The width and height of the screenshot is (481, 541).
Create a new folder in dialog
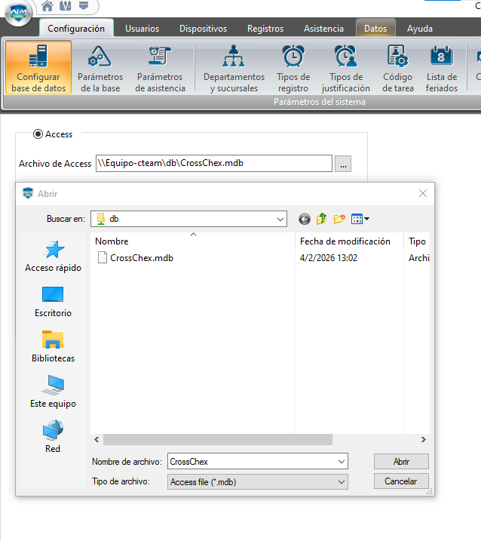(339, 219)
